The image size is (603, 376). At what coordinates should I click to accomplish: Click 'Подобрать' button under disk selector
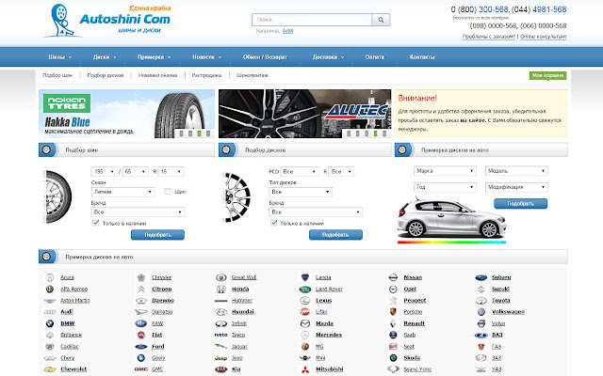tap(335, 235)
